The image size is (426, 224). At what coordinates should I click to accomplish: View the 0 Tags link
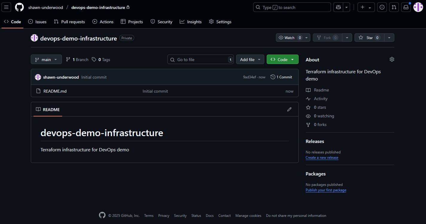101,60
